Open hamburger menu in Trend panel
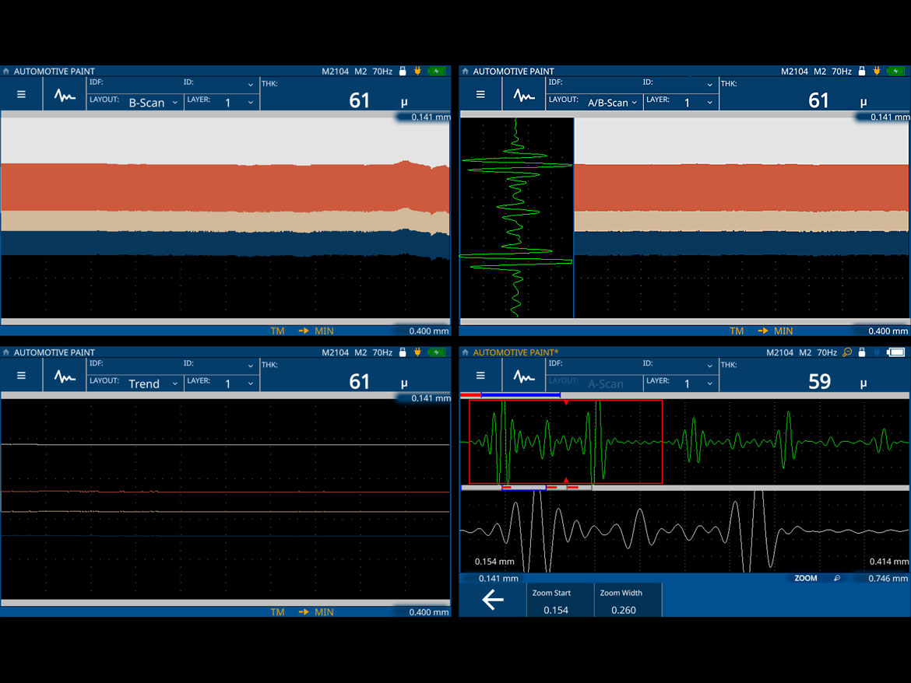Image resolution: width=911 pixels, height=683 pixels. coord(21,376)
